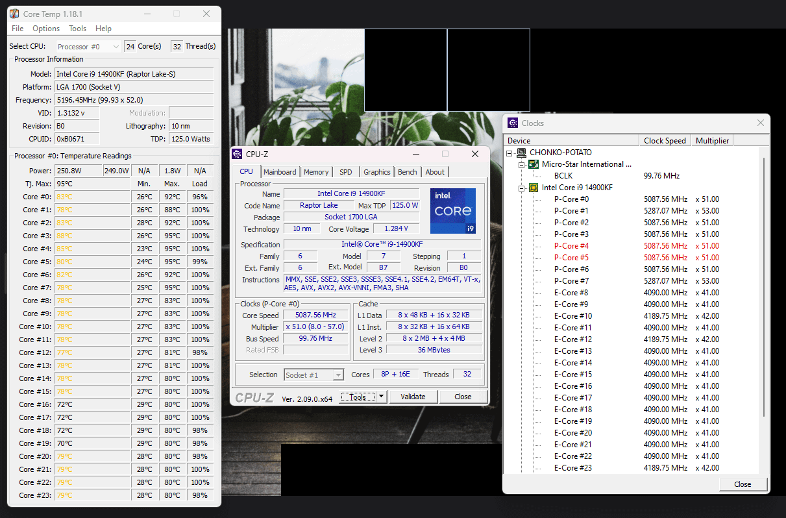This screenshot has width=786, height=518.
Task: Click the Validate button in CPU-Z
Action: pyautogui.click(x=413, y=397)
